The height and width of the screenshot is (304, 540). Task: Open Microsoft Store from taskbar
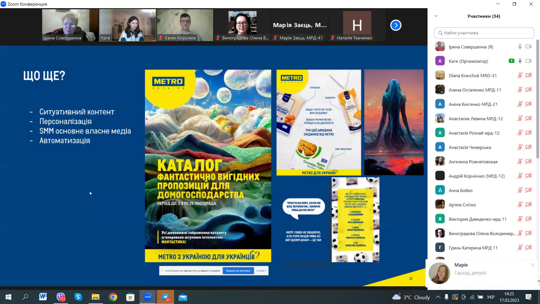click(130, 297)
